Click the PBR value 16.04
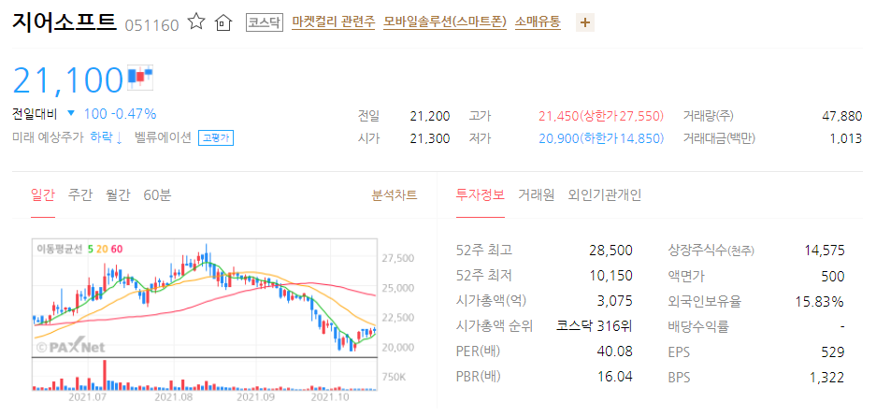876x416 pixels. pos(614,377)
